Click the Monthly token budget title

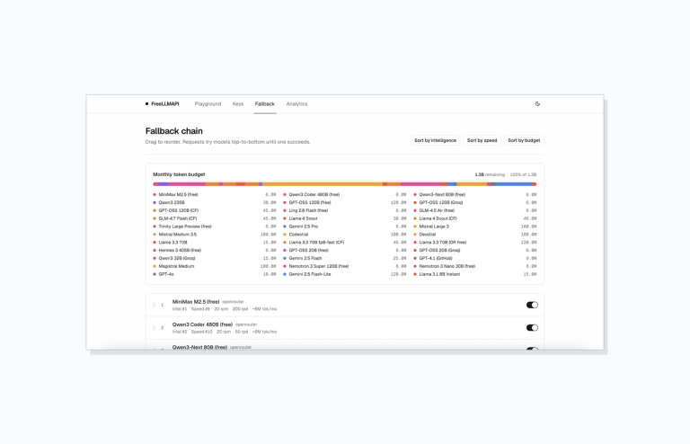(x=179, y=174)
